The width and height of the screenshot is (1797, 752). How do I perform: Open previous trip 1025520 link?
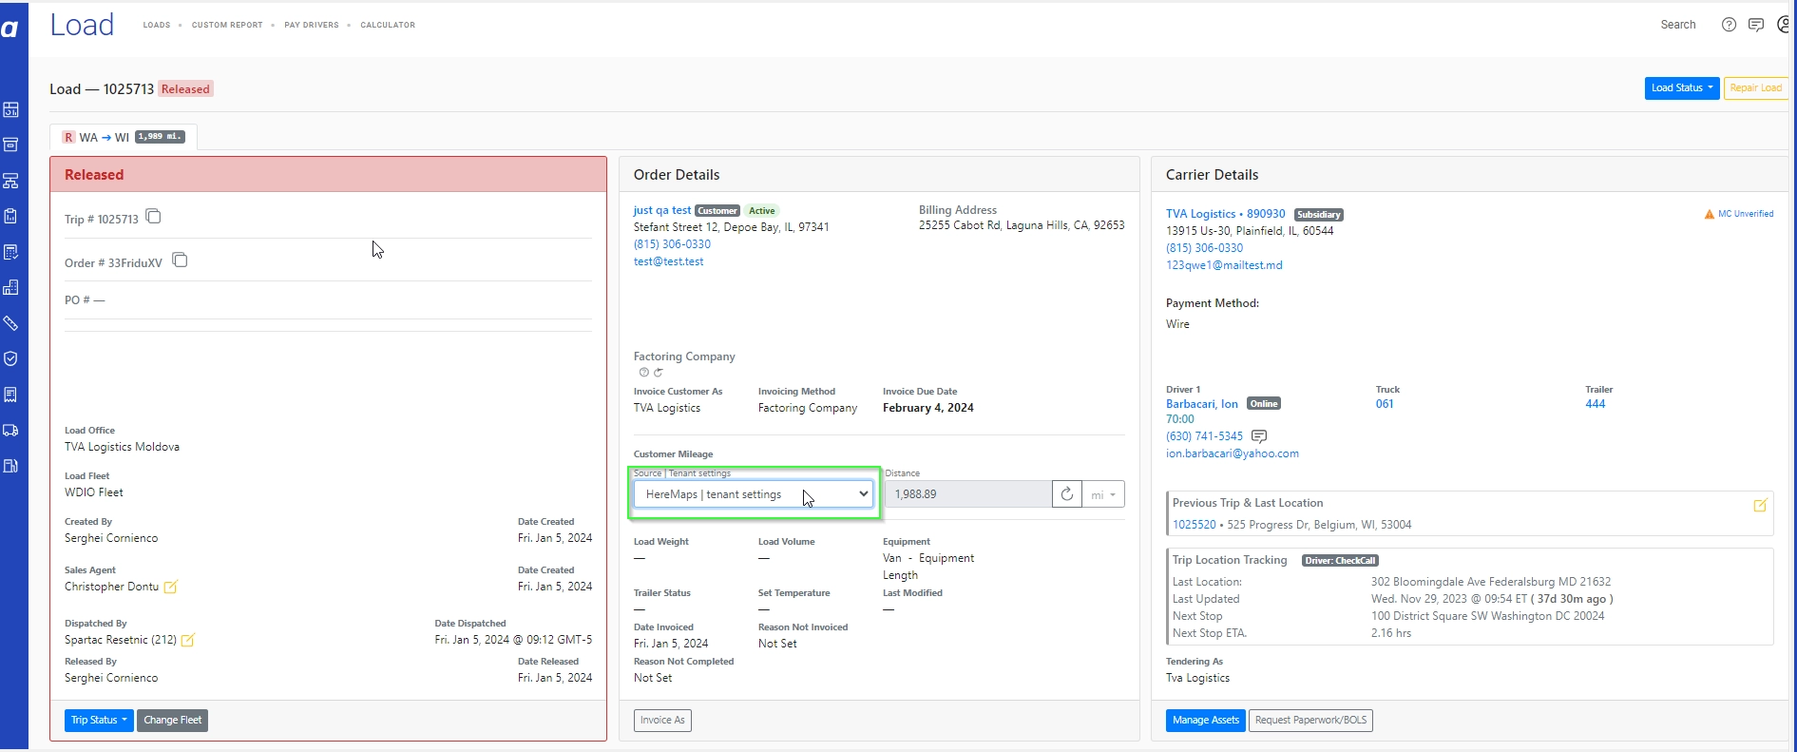[1194, 525]
